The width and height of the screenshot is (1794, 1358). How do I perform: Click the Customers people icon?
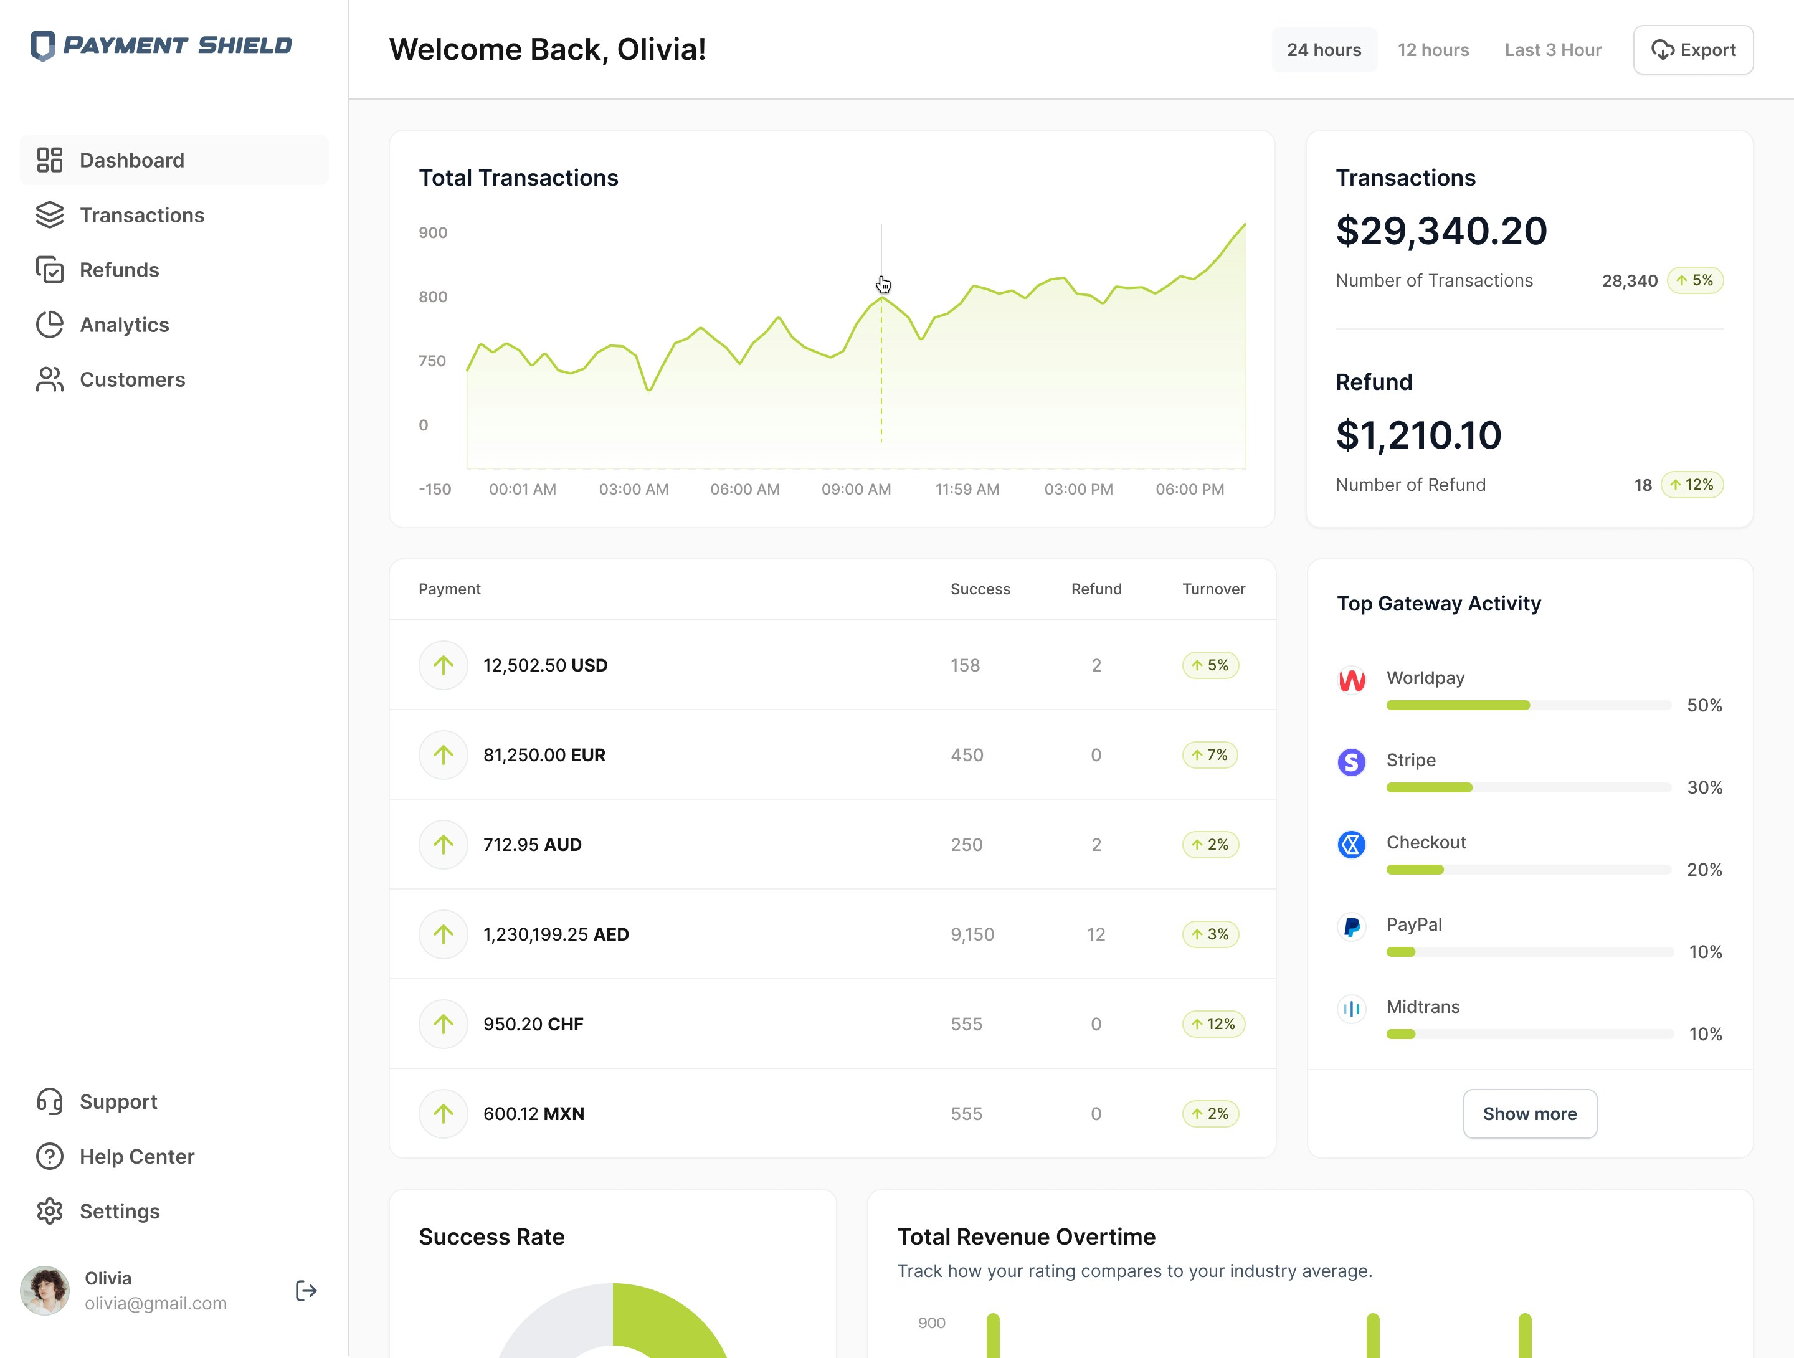[x=49, y=379]
